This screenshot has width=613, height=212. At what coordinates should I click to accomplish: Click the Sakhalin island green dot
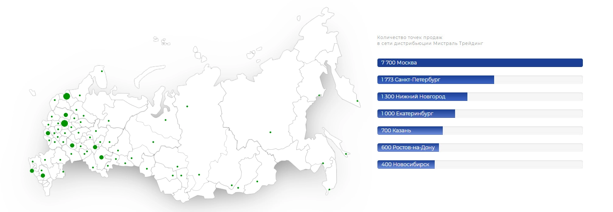[346, 154]
